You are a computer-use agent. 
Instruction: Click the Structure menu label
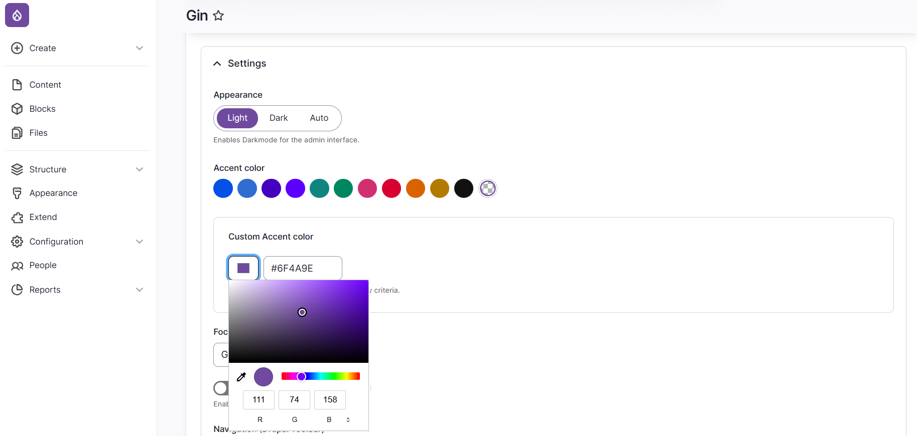click(48, 169)
